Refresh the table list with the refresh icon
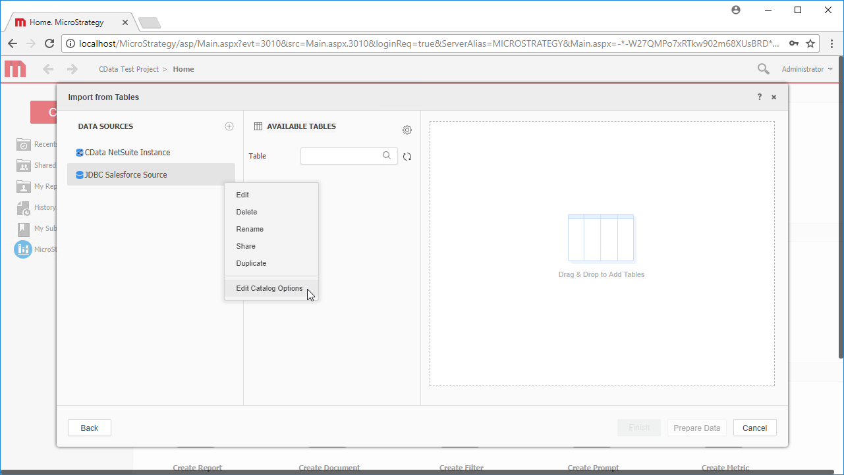The height and width of the screenshot is (475, 844). 407,156
